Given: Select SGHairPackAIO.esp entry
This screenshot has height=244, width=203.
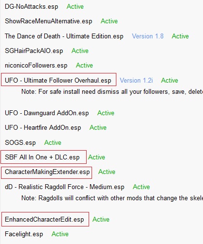Looking at the screenshot, I should click(x=34, y=51).
